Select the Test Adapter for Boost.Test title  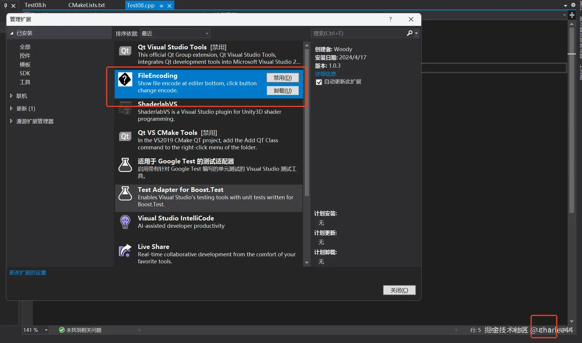tap(180, 190)
